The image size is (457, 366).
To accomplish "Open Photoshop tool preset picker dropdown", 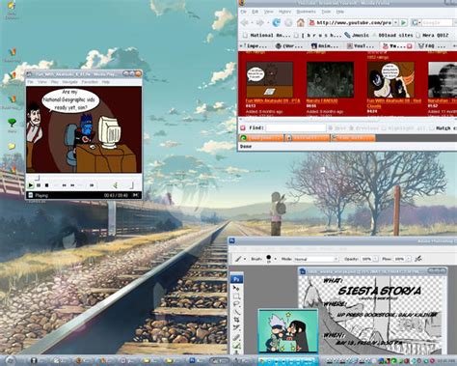I will [x=245, y=259].
